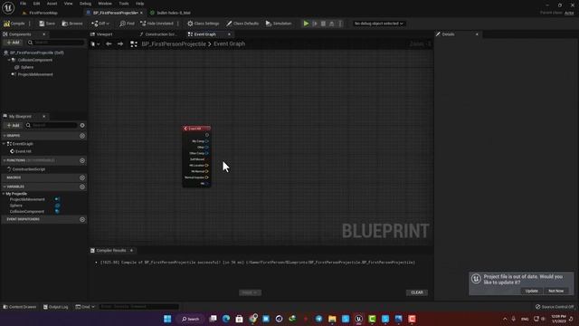Collapse the EventGraph tree entry
The image size is (579, 326).
[4, 144]
